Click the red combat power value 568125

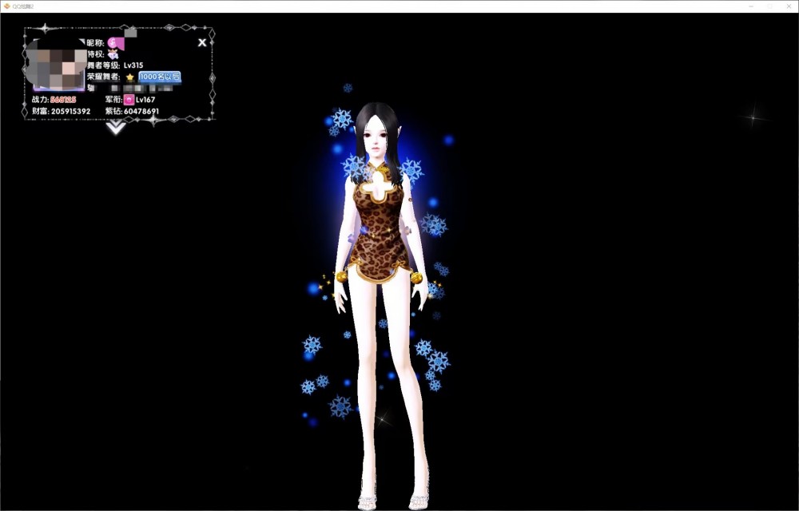pos(63,100)
